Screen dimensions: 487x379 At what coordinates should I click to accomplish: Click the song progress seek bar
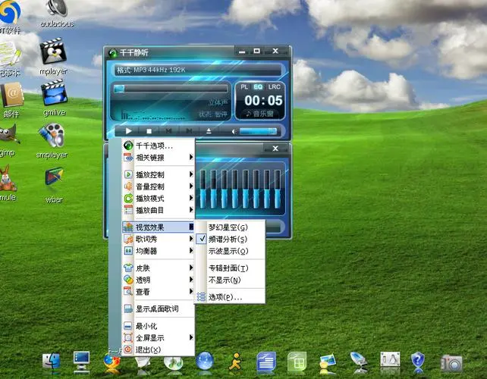[170, 89]
